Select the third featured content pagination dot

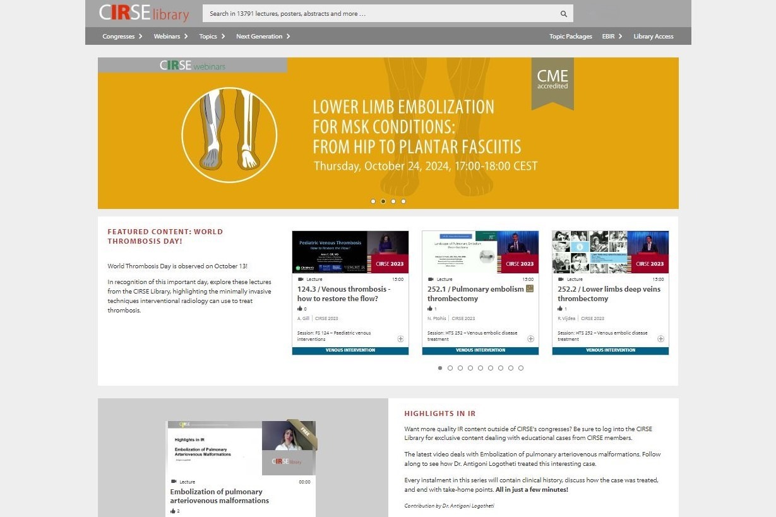tap(460, 368)
